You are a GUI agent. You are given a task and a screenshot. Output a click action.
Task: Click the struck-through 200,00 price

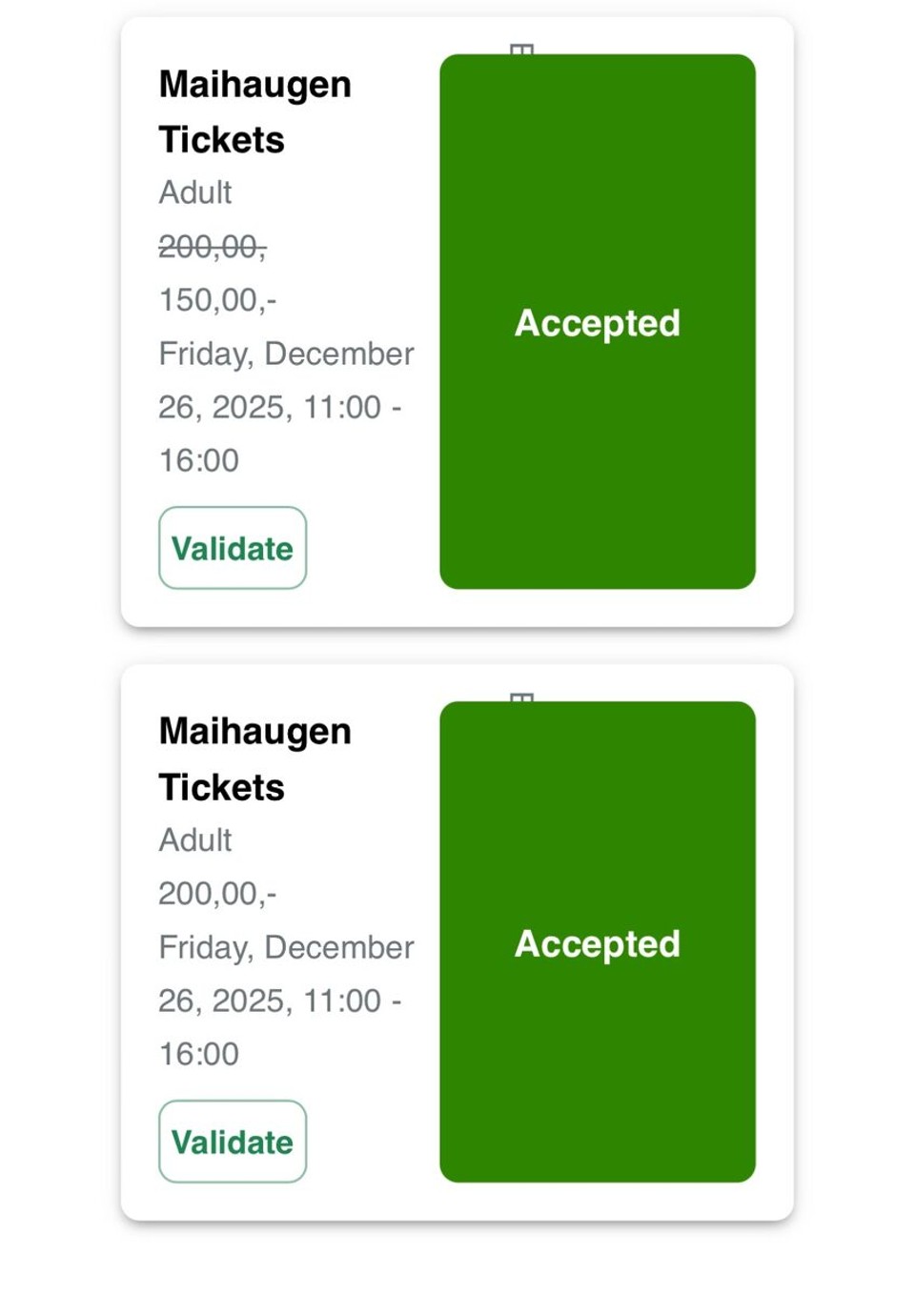212,247
